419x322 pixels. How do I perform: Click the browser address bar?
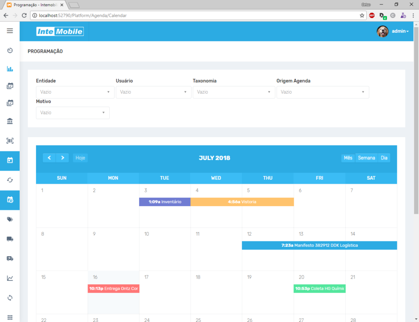click(198, 16)
